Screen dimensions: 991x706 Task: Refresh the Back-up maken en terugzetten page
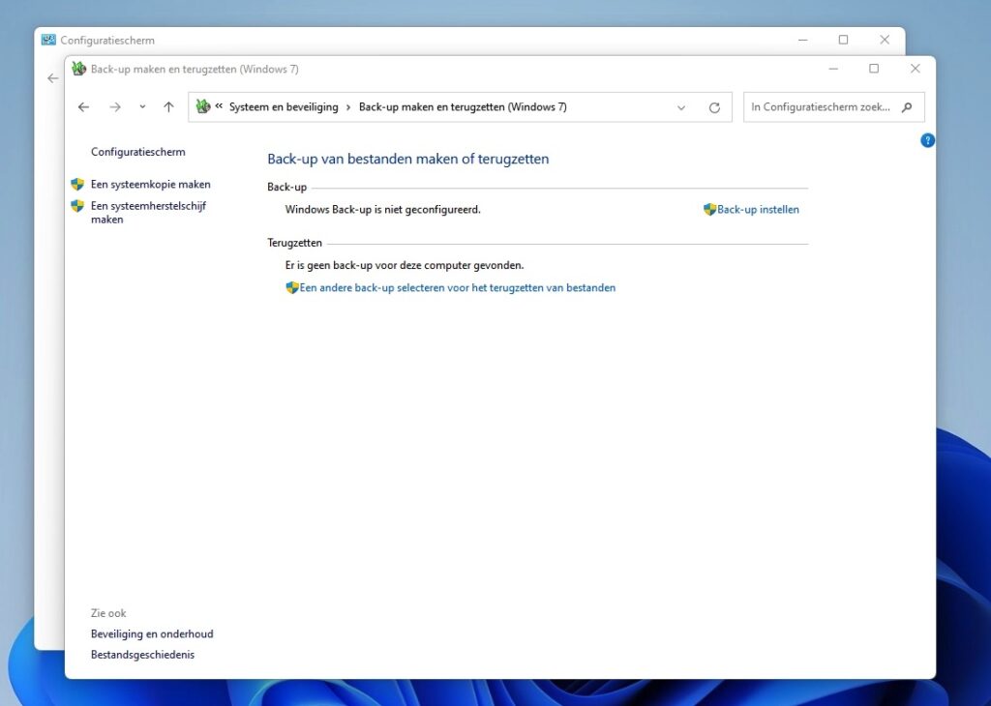[714, 107]
